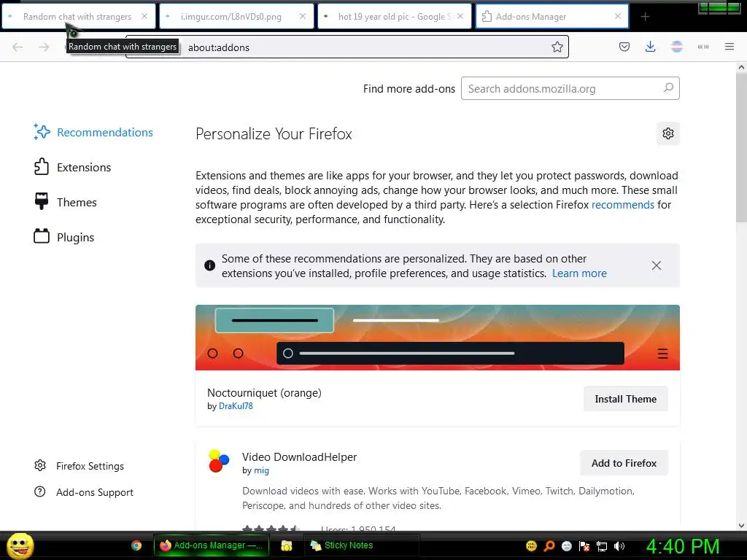This screenshot has height=560, width=747.
Task: Open the Learn more link
Action: [579, 273]
